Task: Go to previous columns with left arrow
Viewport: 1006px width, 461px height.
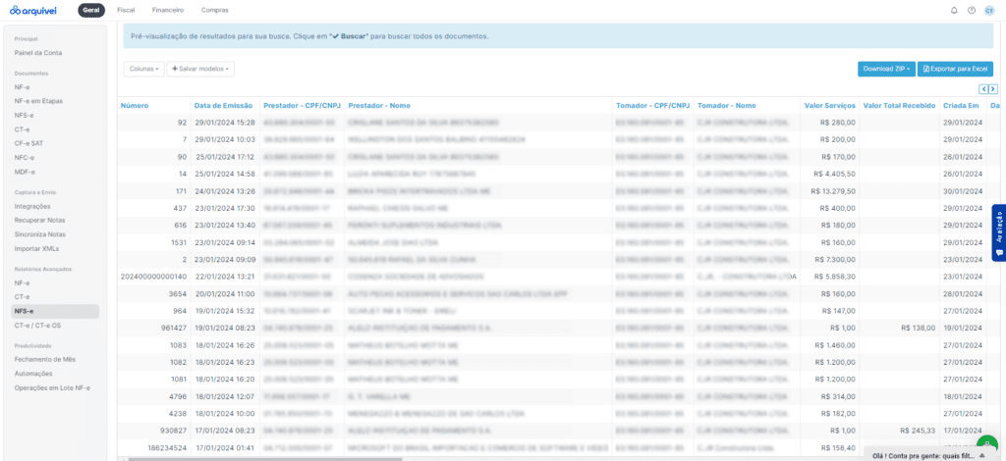Action: (x=982, y=89)
